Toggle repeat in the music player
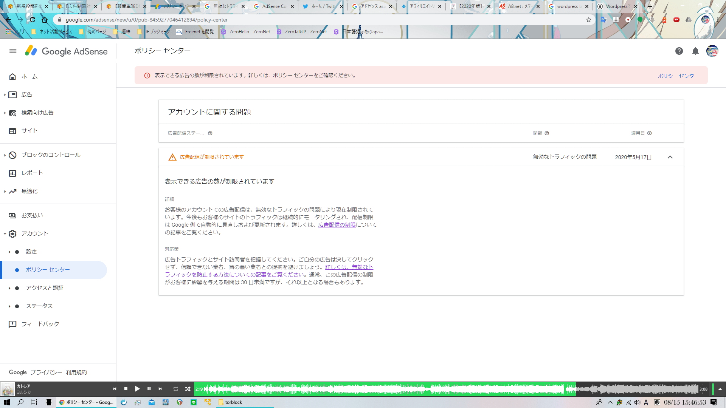726x408 pixels. (x=175, y=389)
